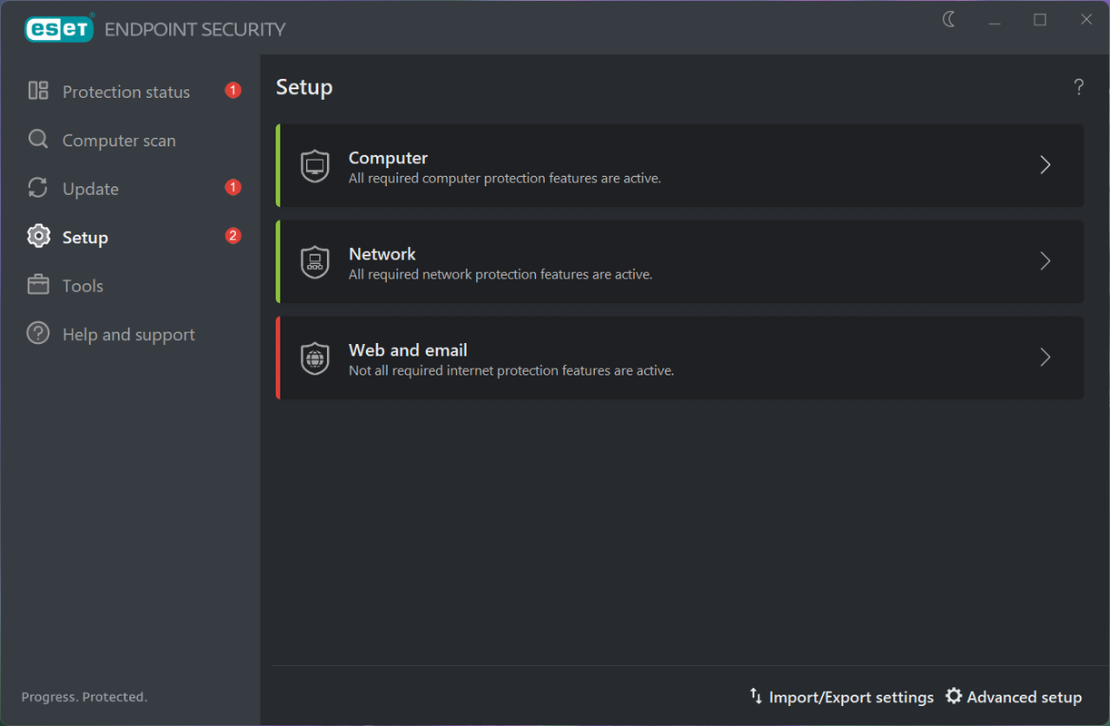Click the Tools briefcase icon
Screen dimensions: 1110x726
pos(38,285)
